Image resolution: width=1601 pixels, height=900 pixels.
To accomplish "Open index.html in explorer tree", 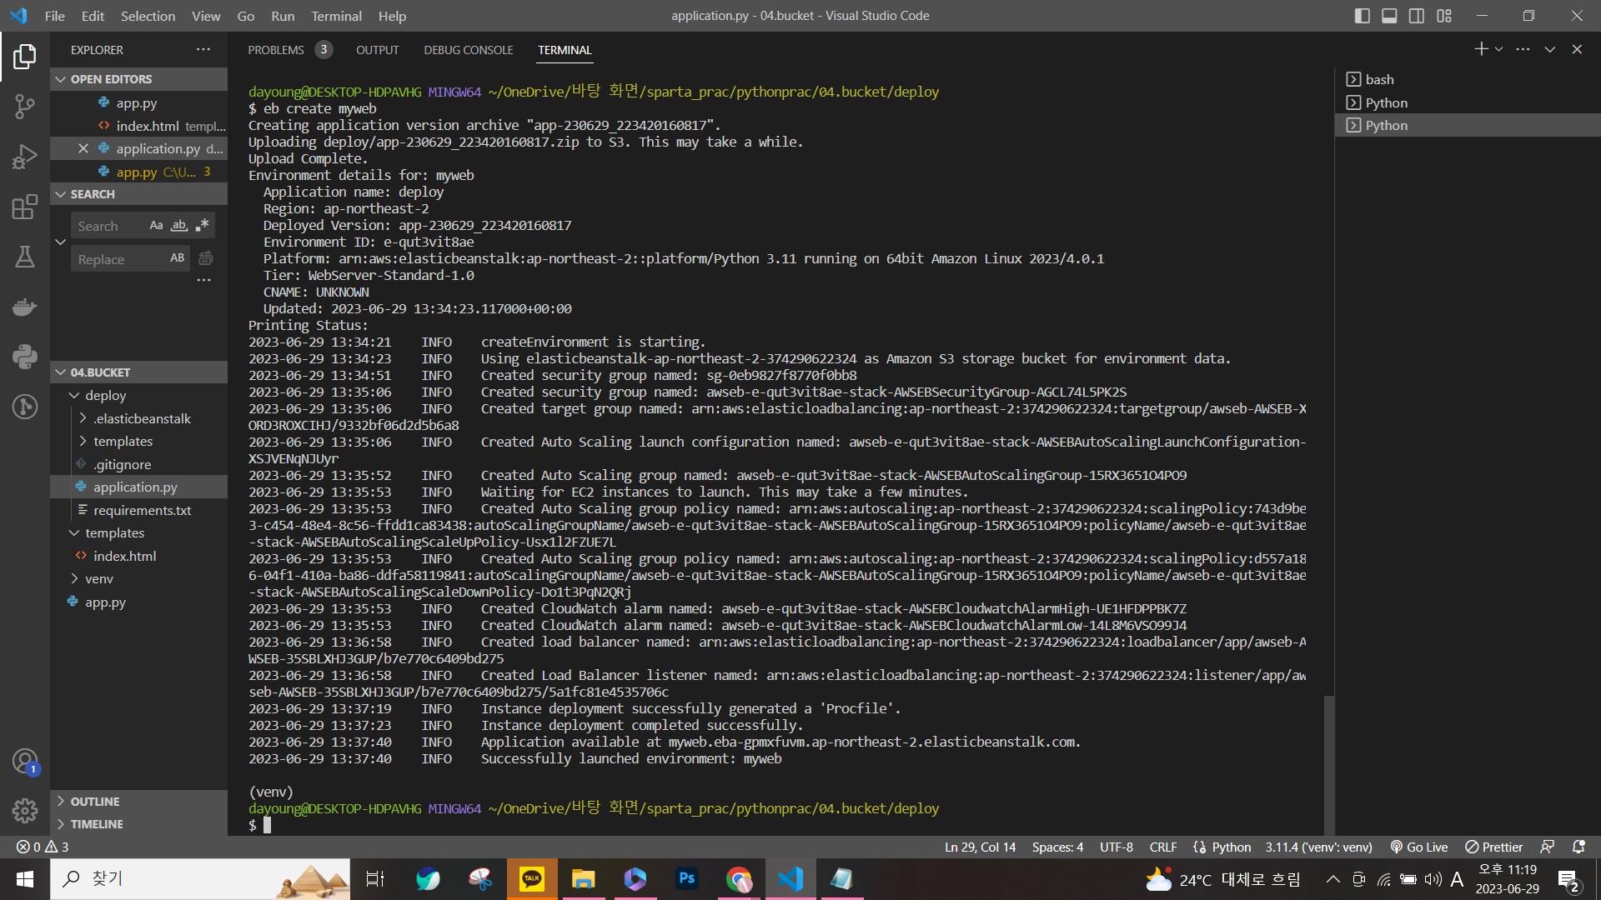I will [x=124, y=556].
